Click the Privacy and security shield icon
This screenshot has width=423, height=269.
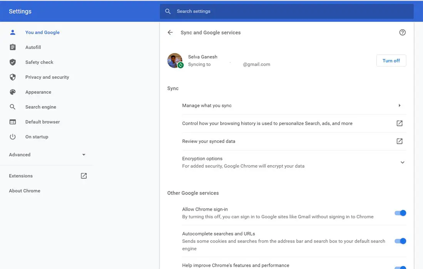12,77
